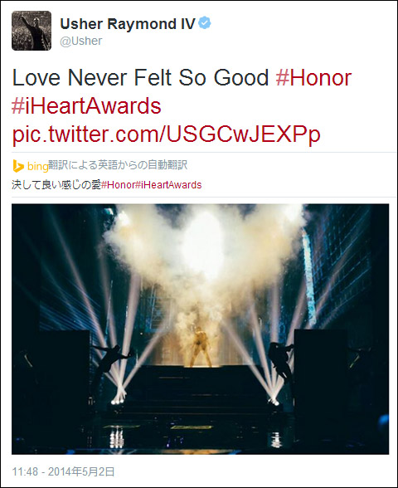The height and width of the screenshot is (488, 398).
Task: Open the 'Usher Raymond IV' display name
Action: [x=128, y=24]
